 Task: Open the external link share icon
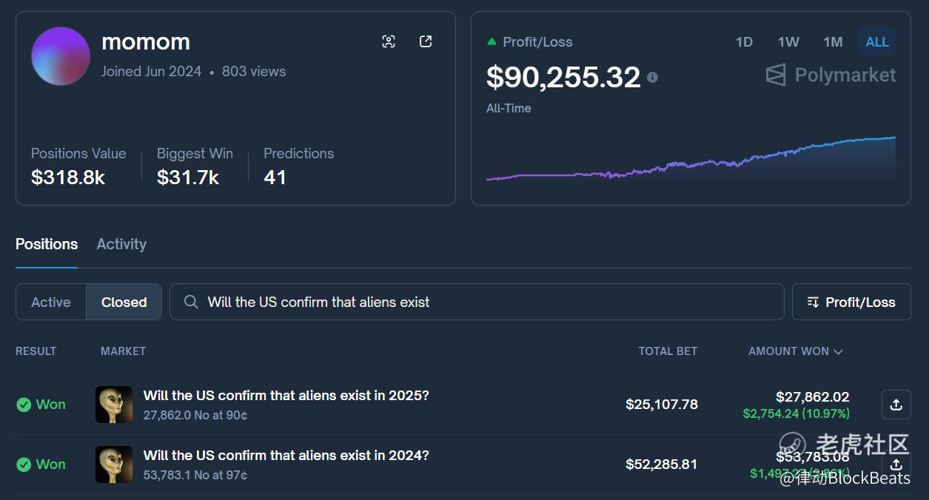coord(426,41)
